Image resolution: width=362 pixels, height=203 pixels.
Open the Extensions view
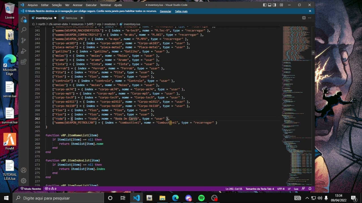tap(23, 62)
